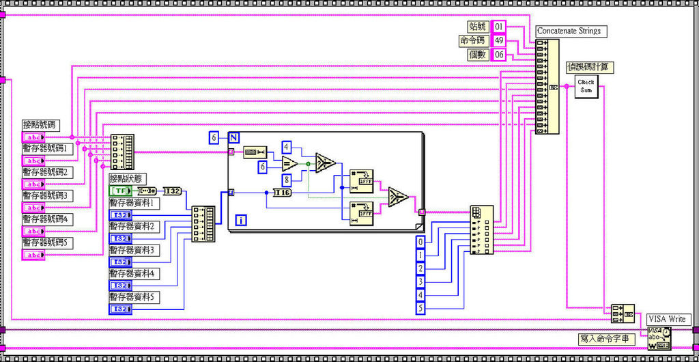Viewport: 699px width, 362px height.
Task: Select numeric constant 8 inside the For Loop
Action: 287,180
